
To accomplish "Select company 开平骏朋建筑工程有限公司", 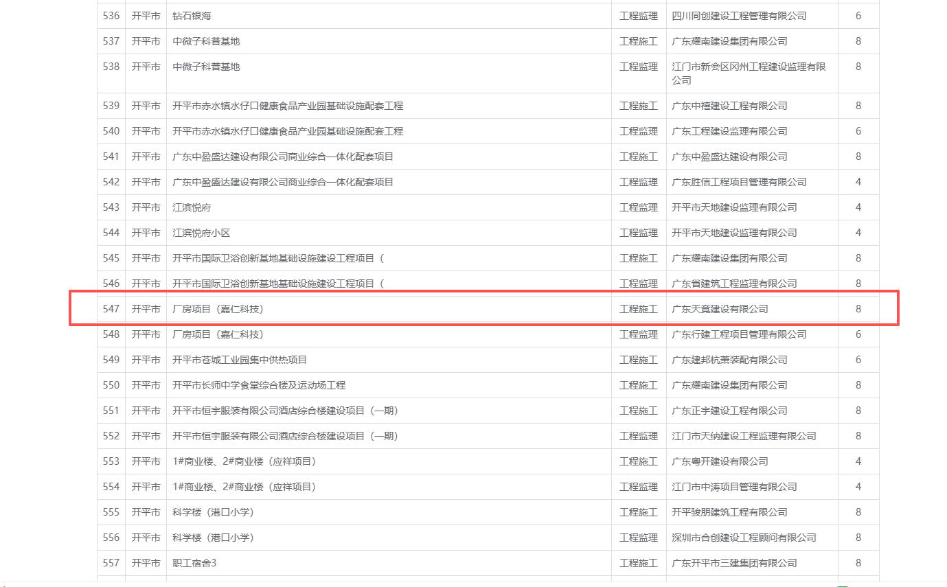I will [x=729, y=512].
